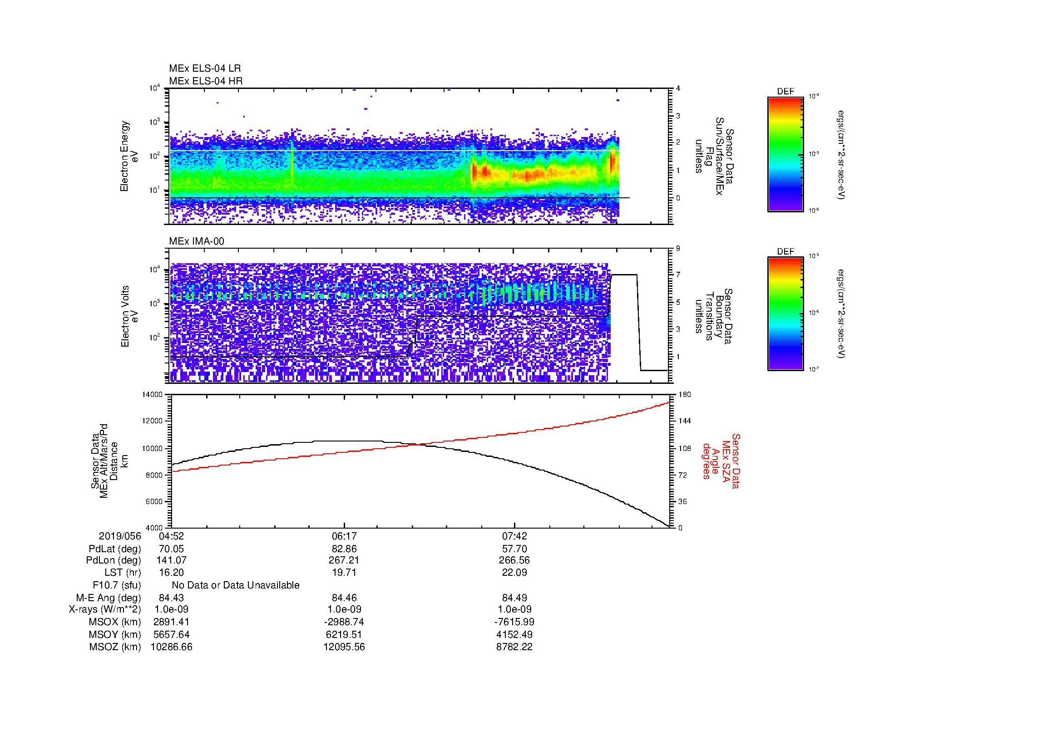1062x750 pixels.
Task: Click the '04:52' time tick label
Action: point(172,536)
